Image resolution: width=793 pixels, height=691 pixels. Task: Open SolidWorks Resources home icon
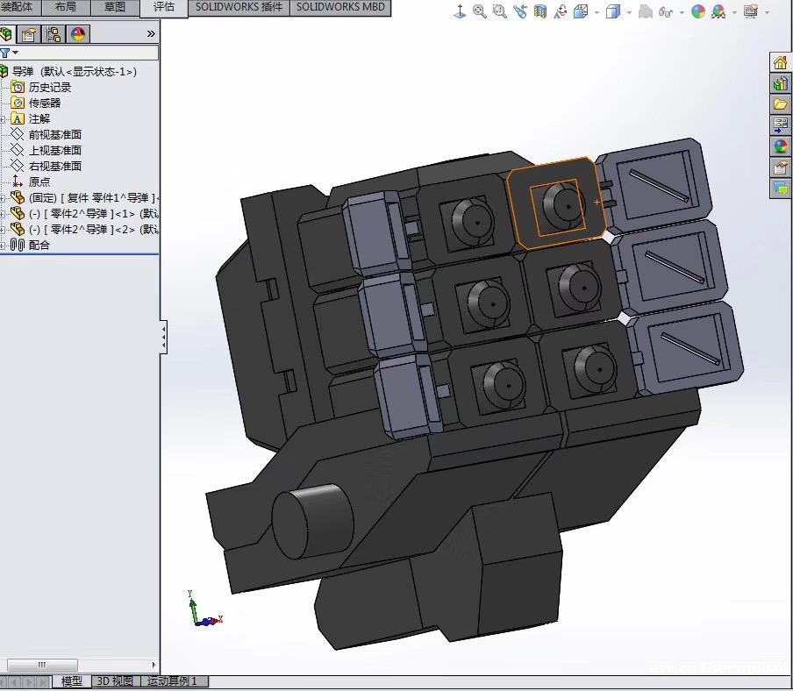tap(780, 62)
